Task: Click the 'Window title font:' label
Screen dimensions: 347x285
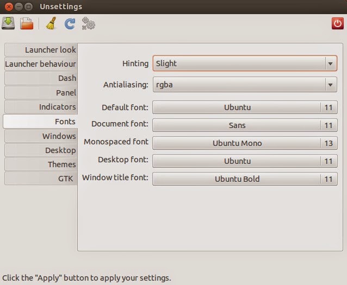Action: coord(115,178)
